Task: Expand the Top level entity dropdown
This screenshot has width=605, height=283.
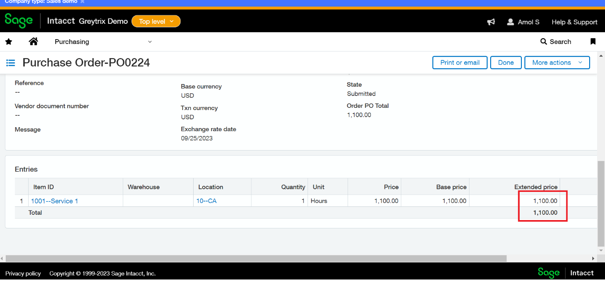Action: click(156, 21)
